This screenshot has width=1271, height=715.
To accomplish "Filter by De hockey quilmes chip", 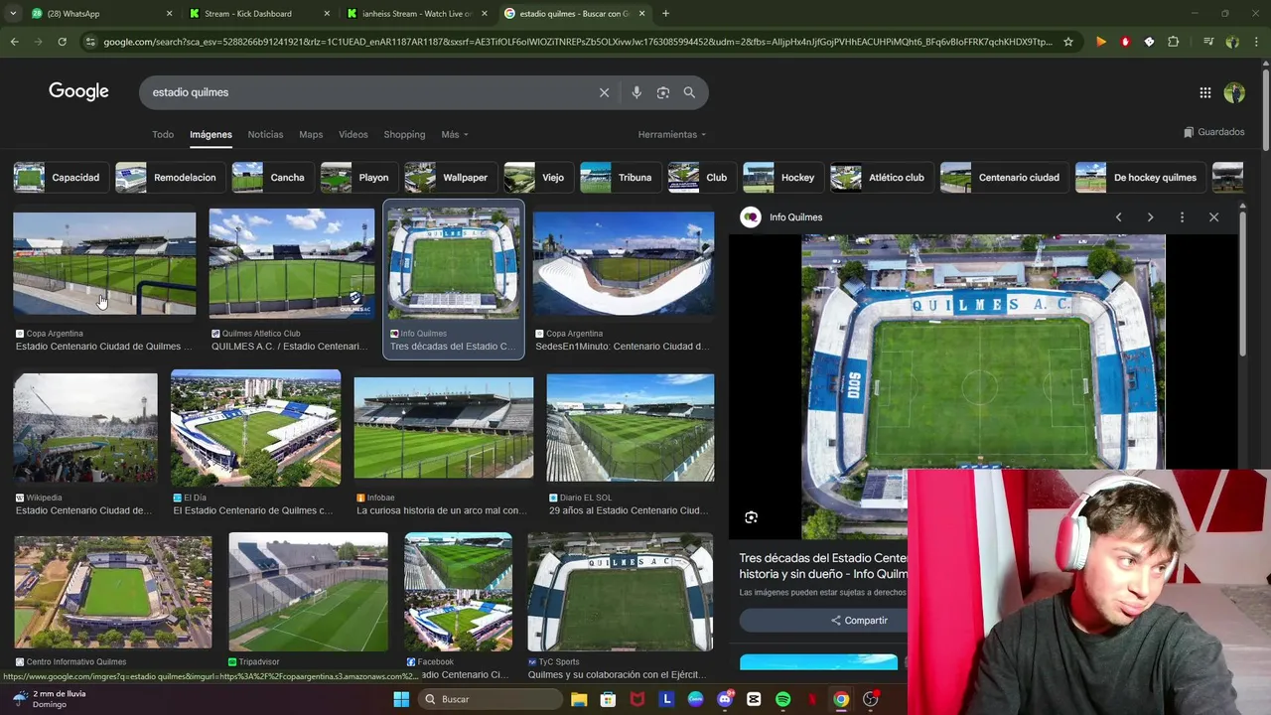I will coord(1140,178).
